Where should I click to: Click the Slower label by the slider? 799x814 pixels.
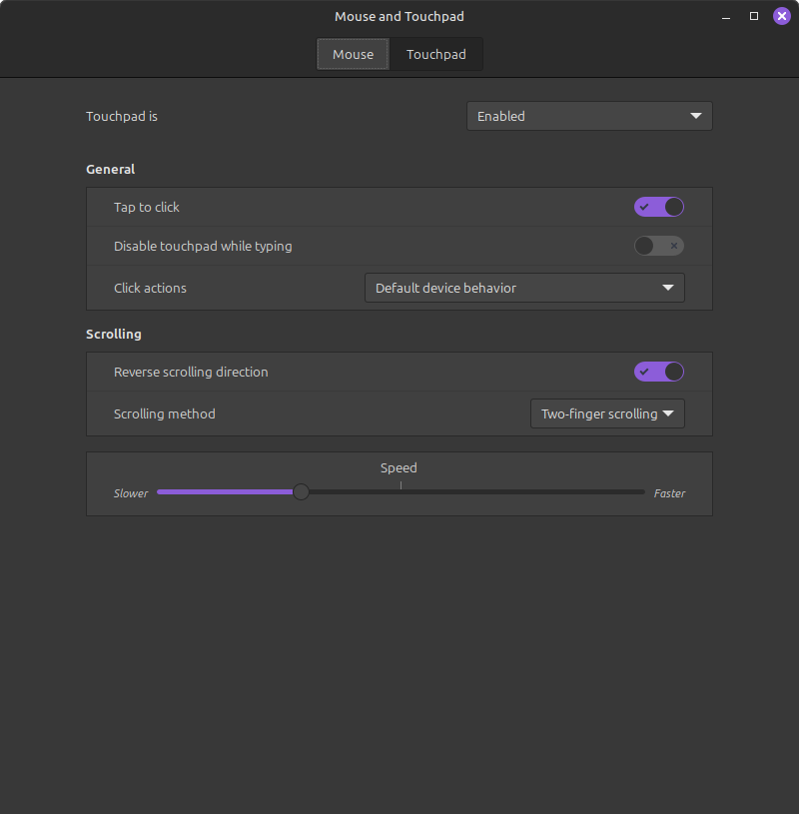[131, 493]
